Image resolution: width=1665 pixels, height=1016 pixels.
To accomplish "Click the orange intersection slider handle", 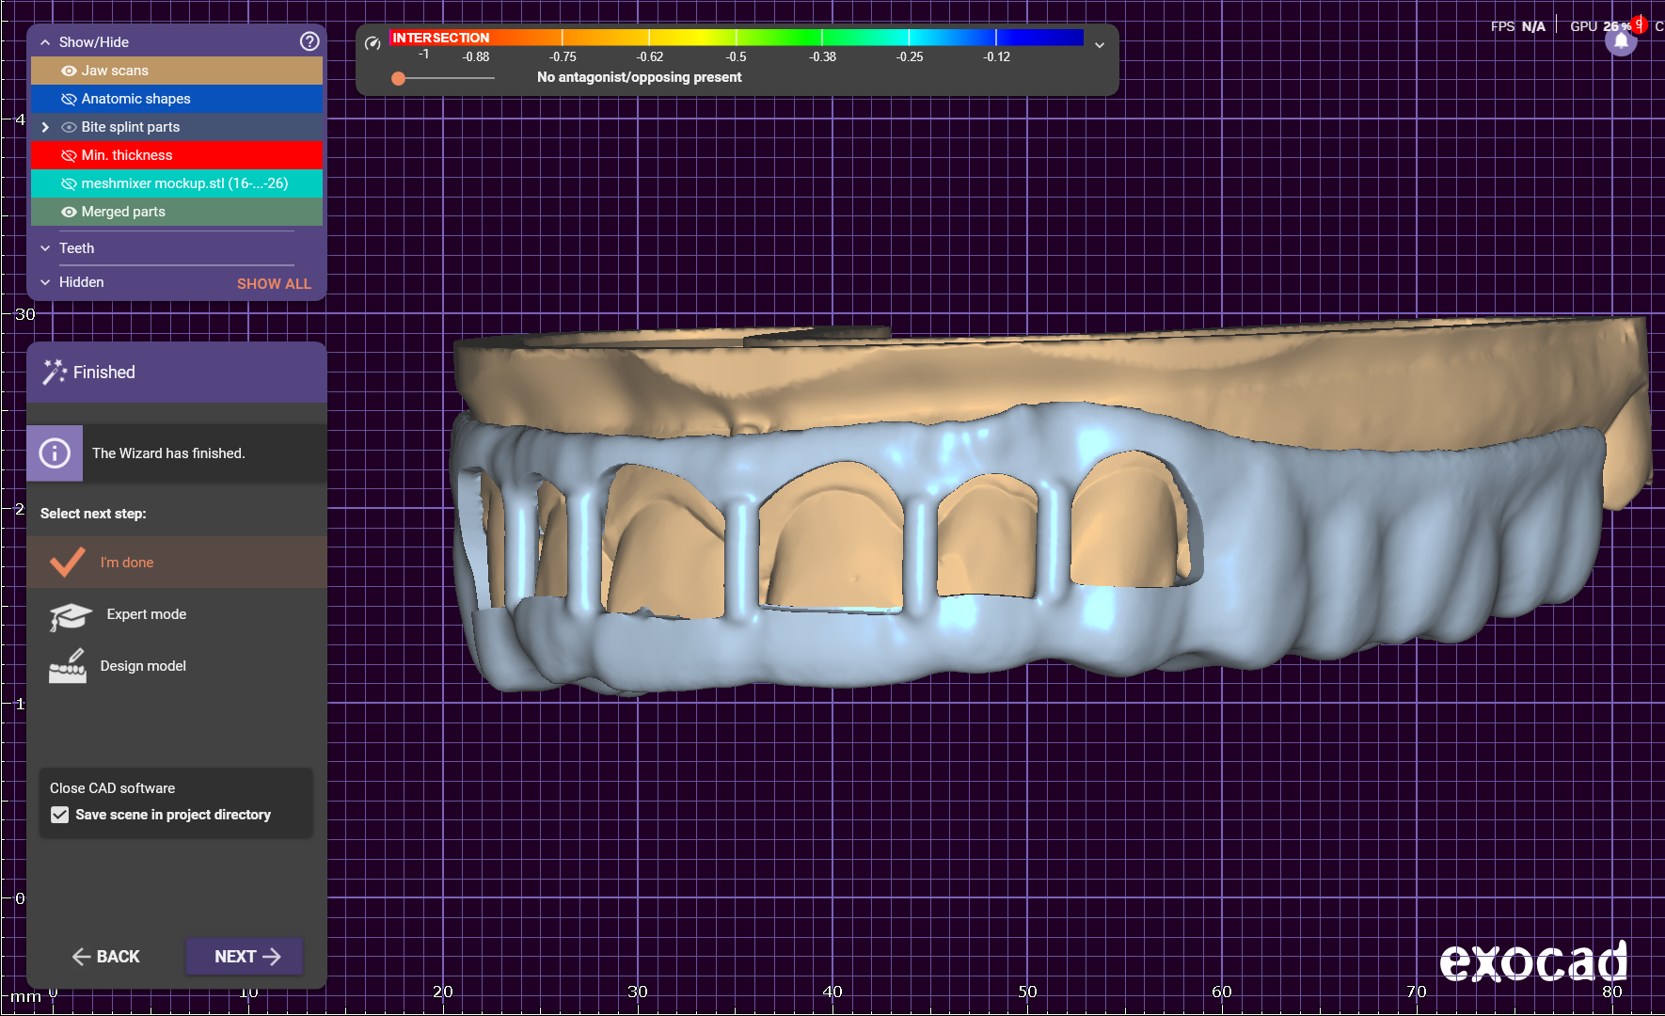I will pos(399,78).
